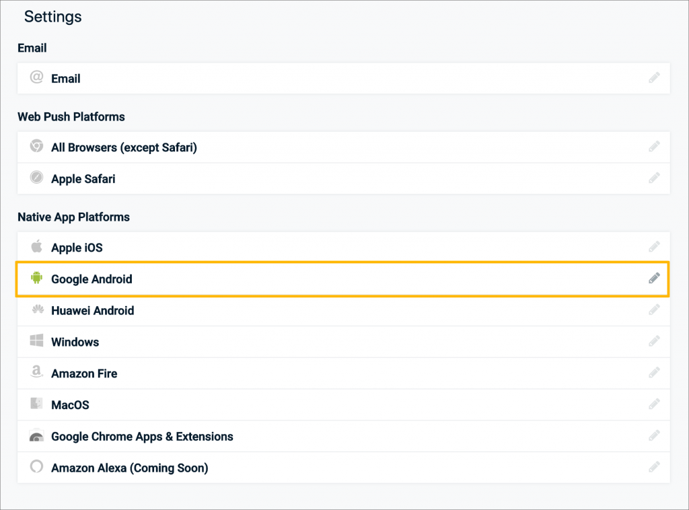Click the edit pencil in Email row

(654, 78)
